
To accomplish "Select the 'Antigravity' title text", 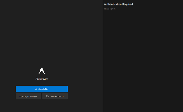I will (x=42, y=79).
